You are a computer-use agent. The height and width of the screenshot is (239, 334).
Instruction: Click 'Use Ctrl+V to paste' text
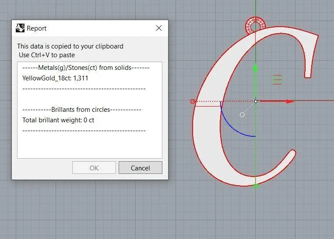(47, 55)
